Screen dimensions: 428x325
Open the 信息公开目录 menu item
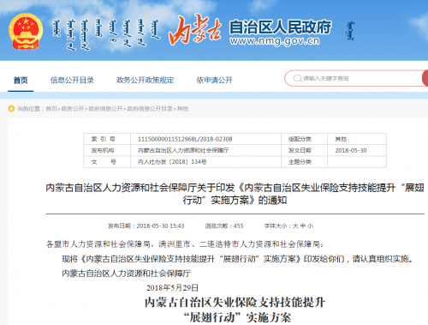tap(72, 81)
